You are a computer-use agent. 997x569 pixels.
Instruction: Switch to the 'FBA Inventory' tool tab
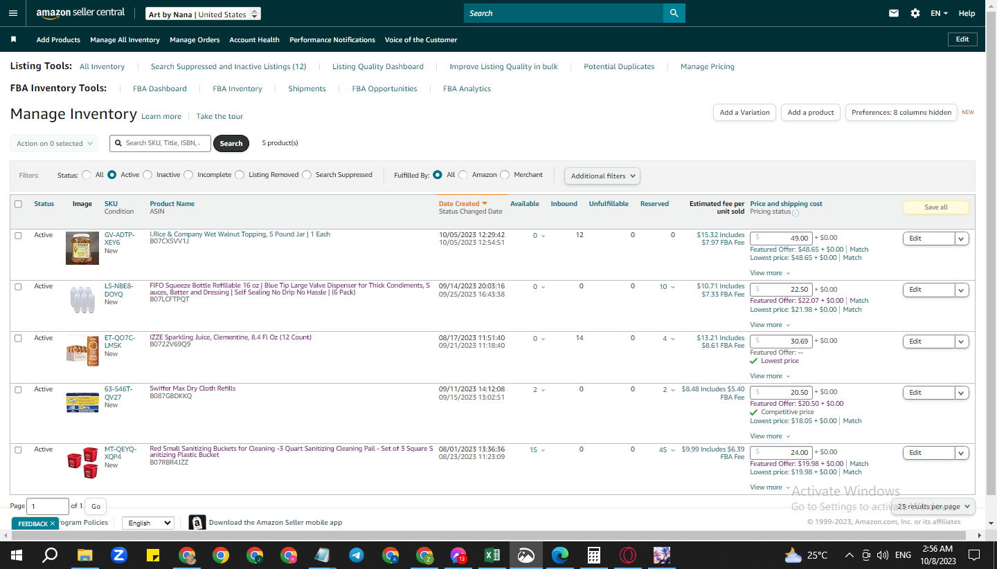(237, 88)
